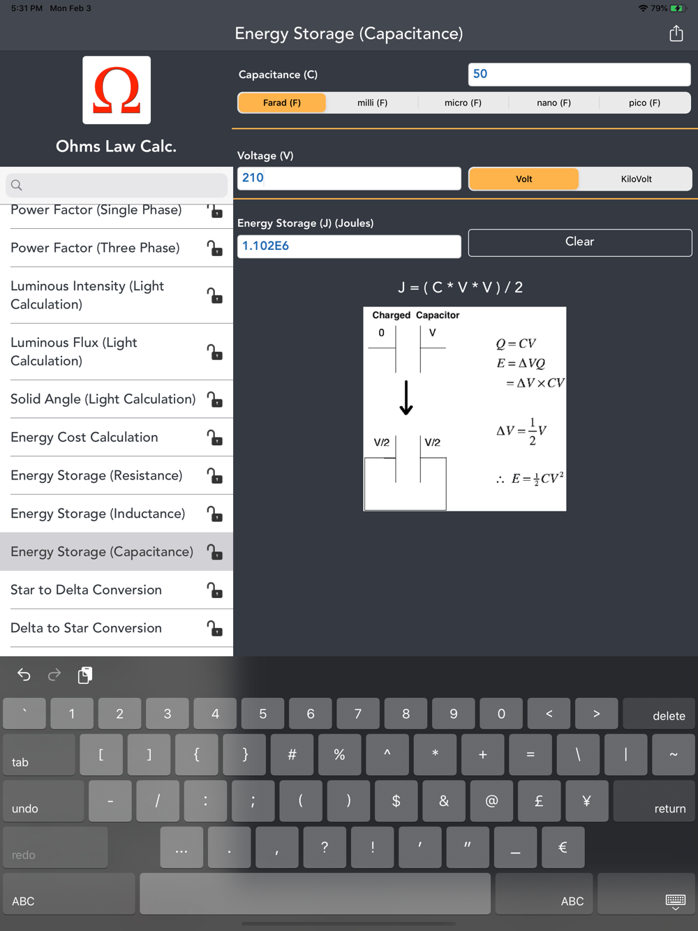Select Volt as voltage unit
Viewport: 698px width, 931px height.
523,179
